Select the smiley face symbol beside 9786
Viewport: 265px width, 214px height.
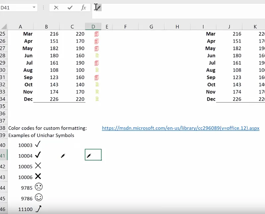tap(39, 198)
